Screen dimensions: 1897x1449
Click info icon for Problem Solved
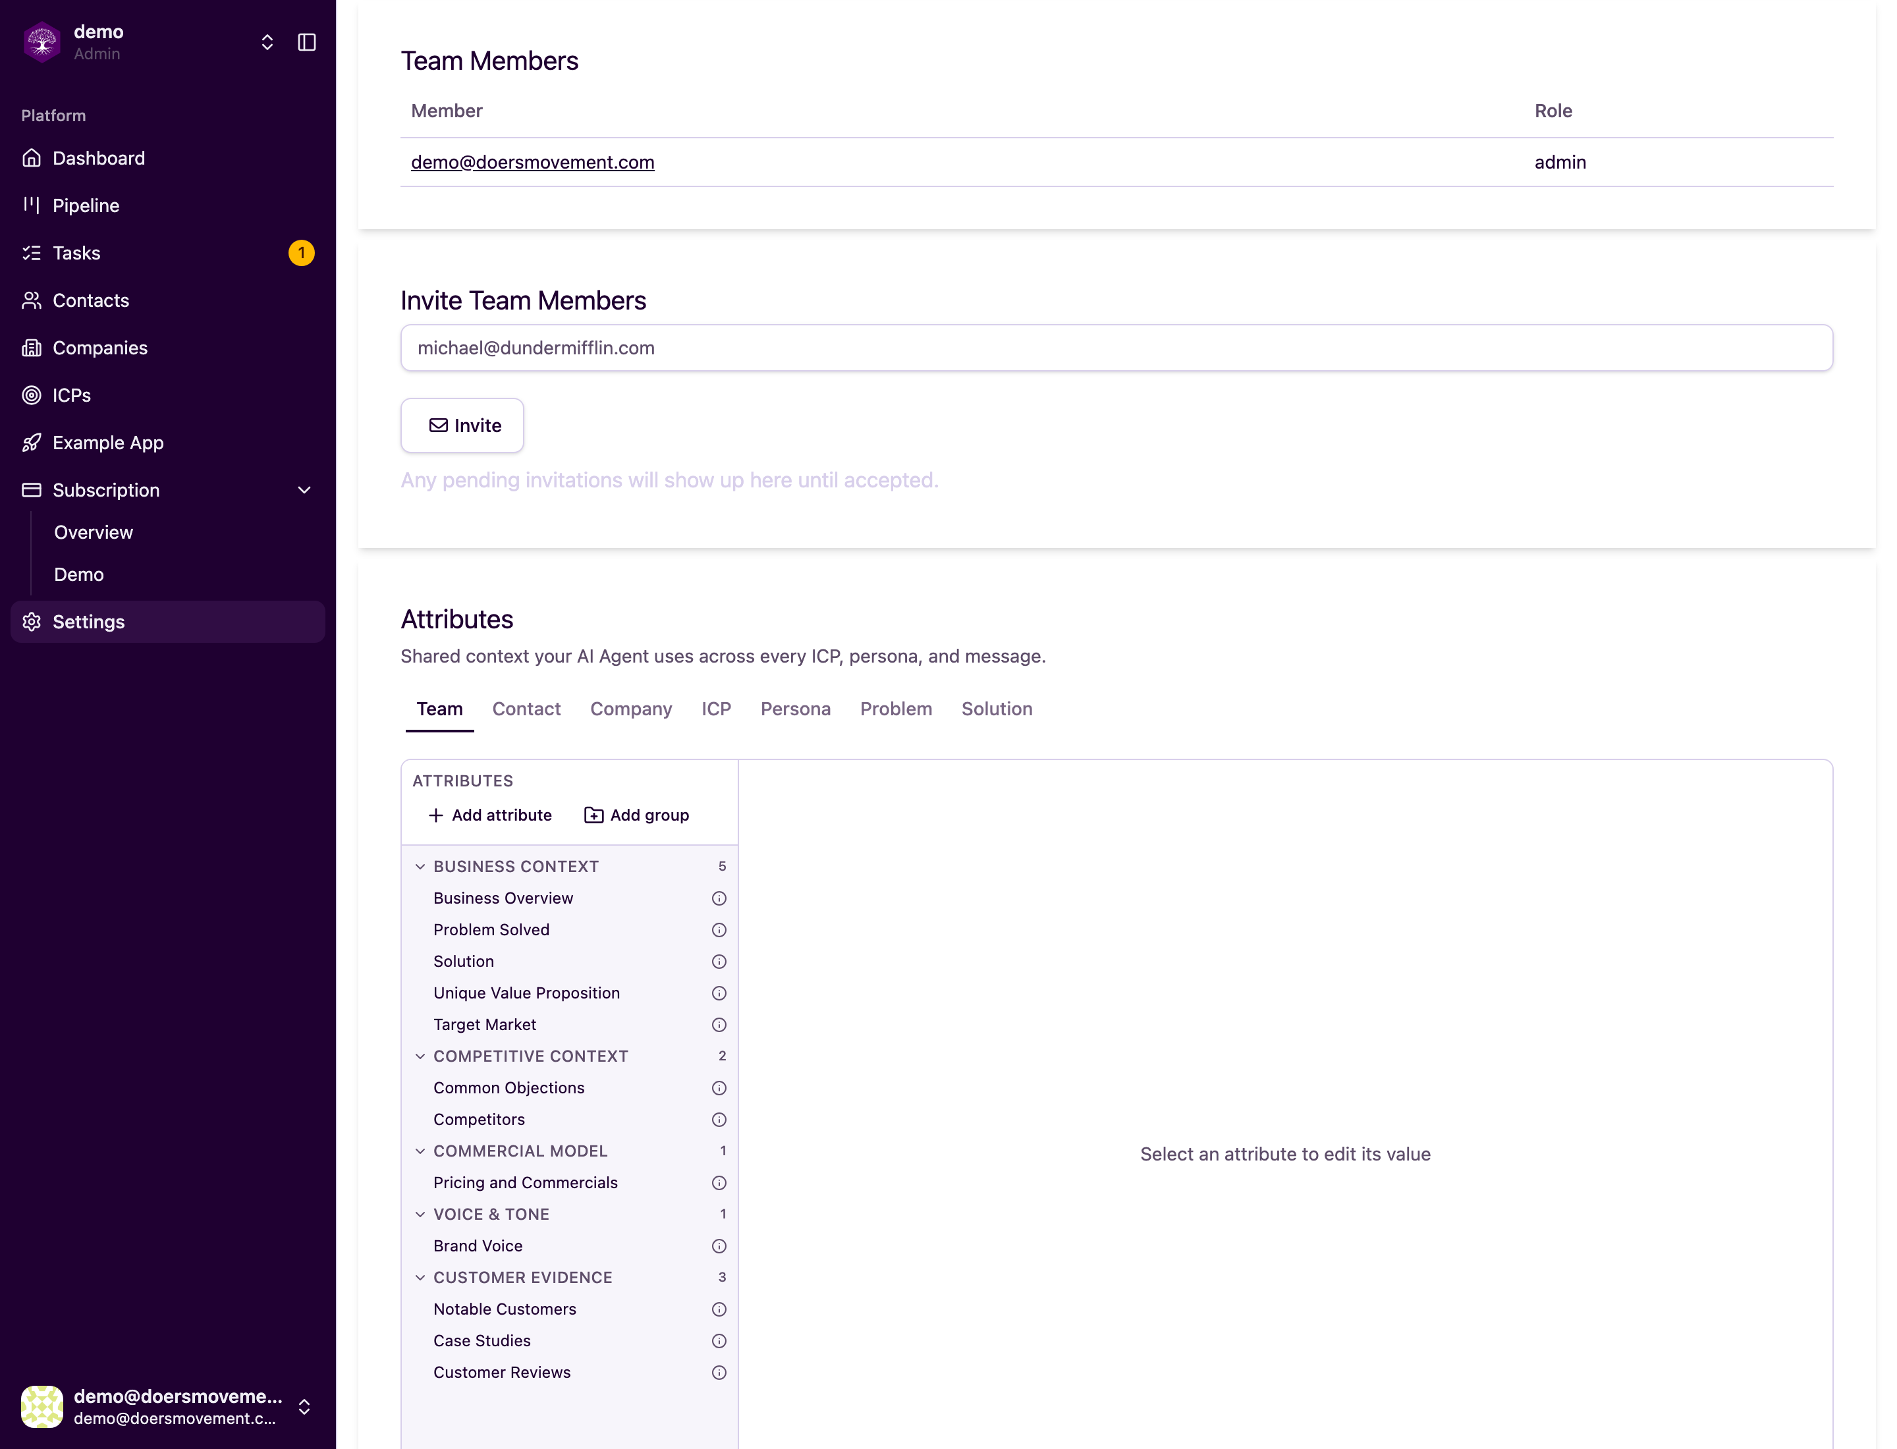point(719,930)
